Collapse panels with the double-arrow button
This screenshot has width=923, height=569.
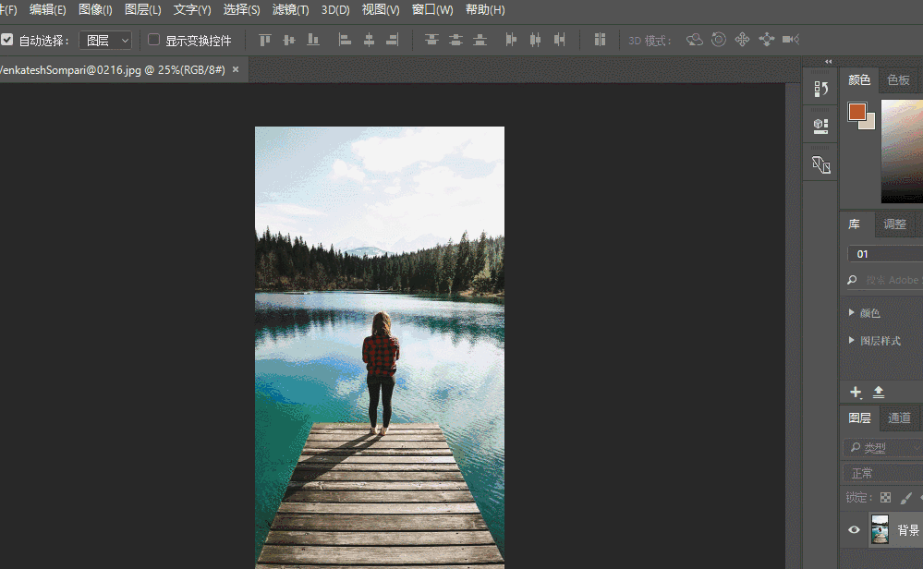click(x=828, y=61)
